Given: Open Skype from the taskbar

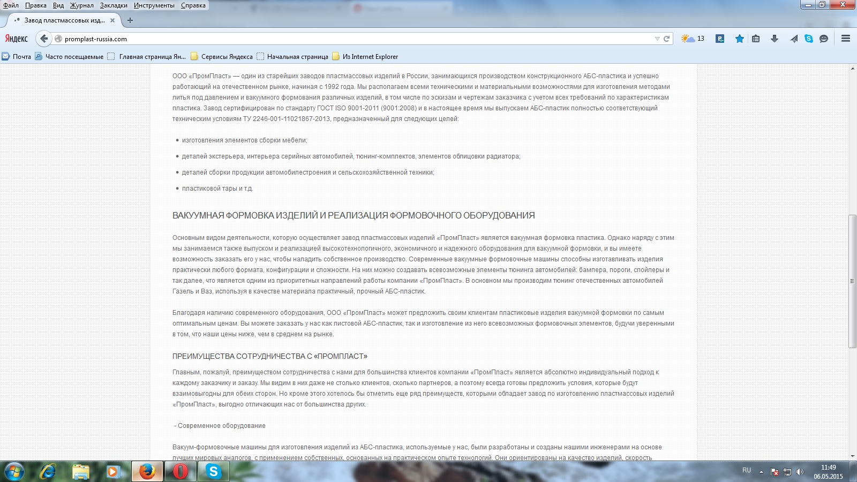Looking at the screenshot, I should pyautogui.click(x=214, y=471).
